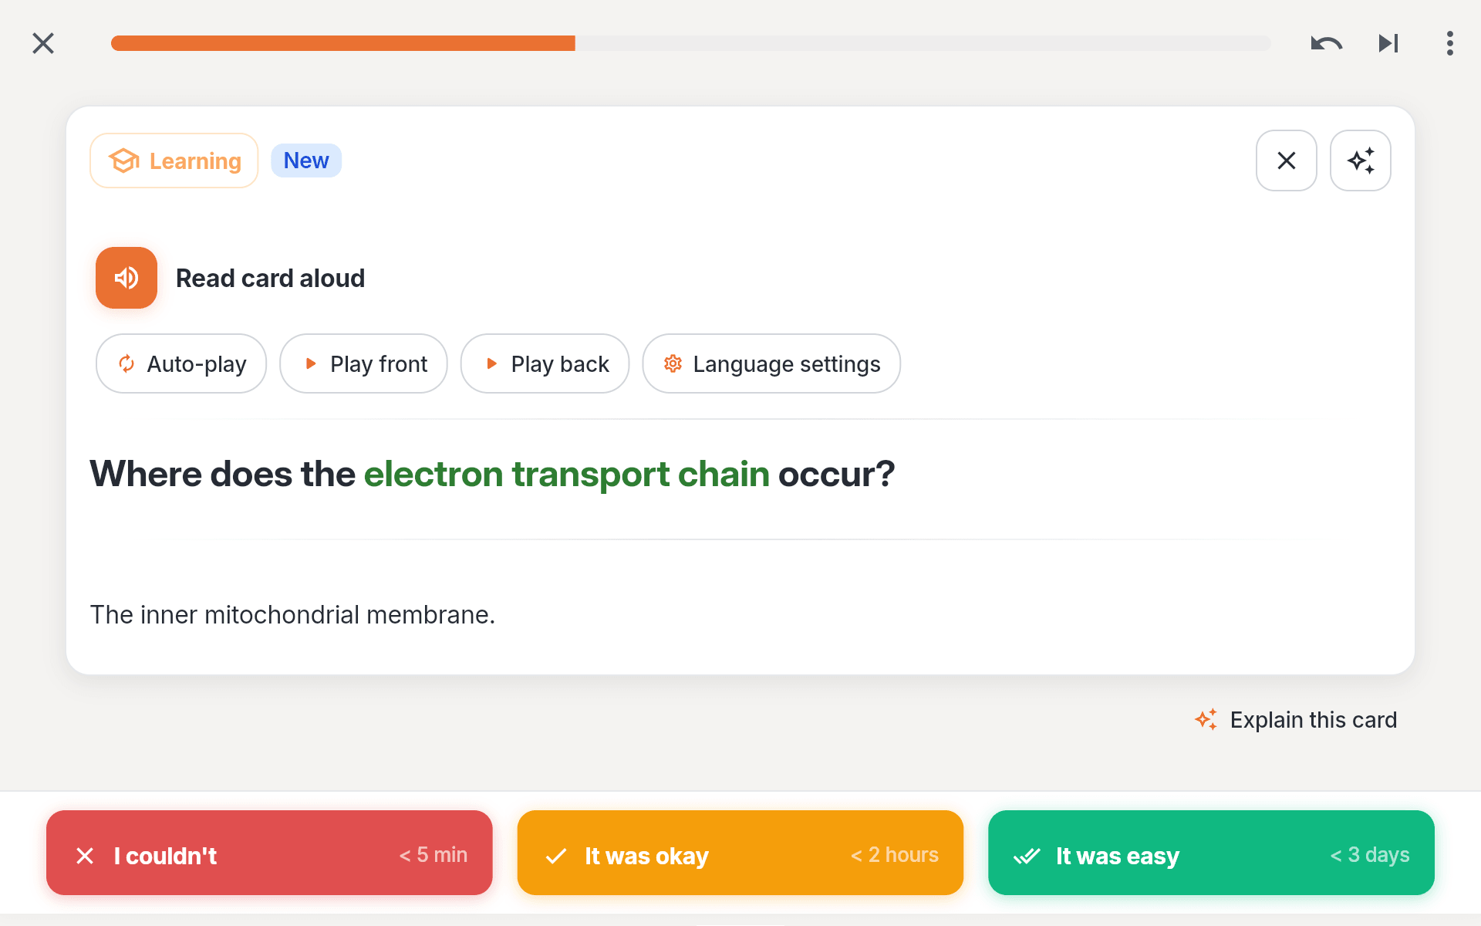Image resolution: width=1481 pixels, height=926 pixels.
Task: Select the answer text about mitochondrial membrane
Action: 292,615
